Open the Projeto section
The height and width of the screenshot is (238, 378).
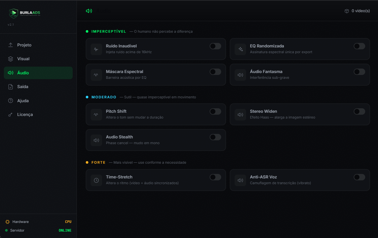(38, 45)
